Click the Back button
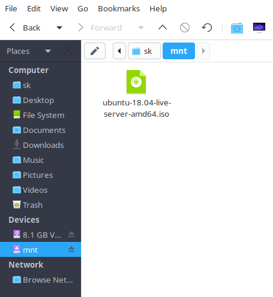 [x=25, y=28]
